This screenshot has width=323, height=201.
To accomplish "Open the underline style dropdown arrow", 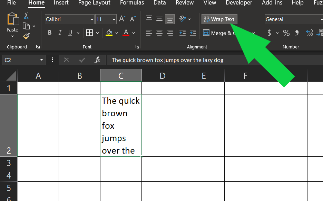I will click(78, 33).
